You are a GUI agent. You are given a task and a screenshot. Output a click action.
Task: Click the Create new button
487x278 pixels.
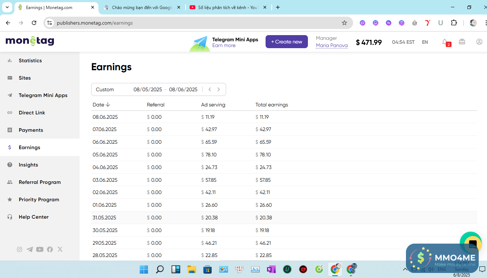(287, 42)
